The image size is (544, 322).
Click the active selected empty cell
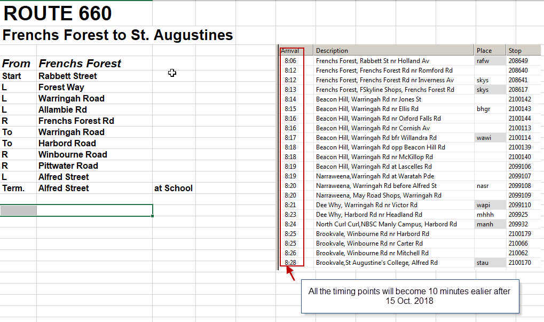[x=94, y=210]
